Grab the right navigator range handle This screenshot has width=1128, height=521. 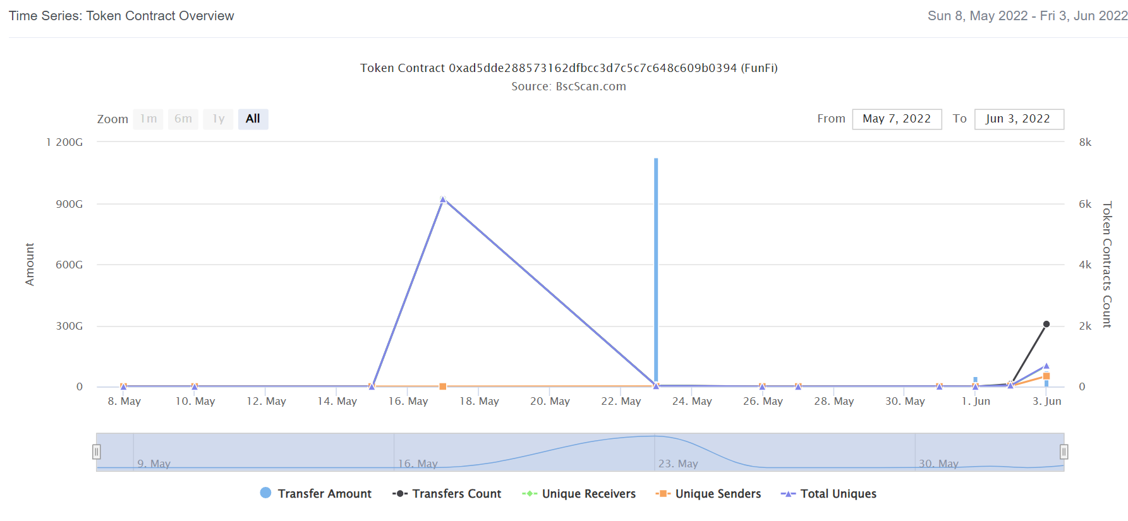click(1064, 452)
